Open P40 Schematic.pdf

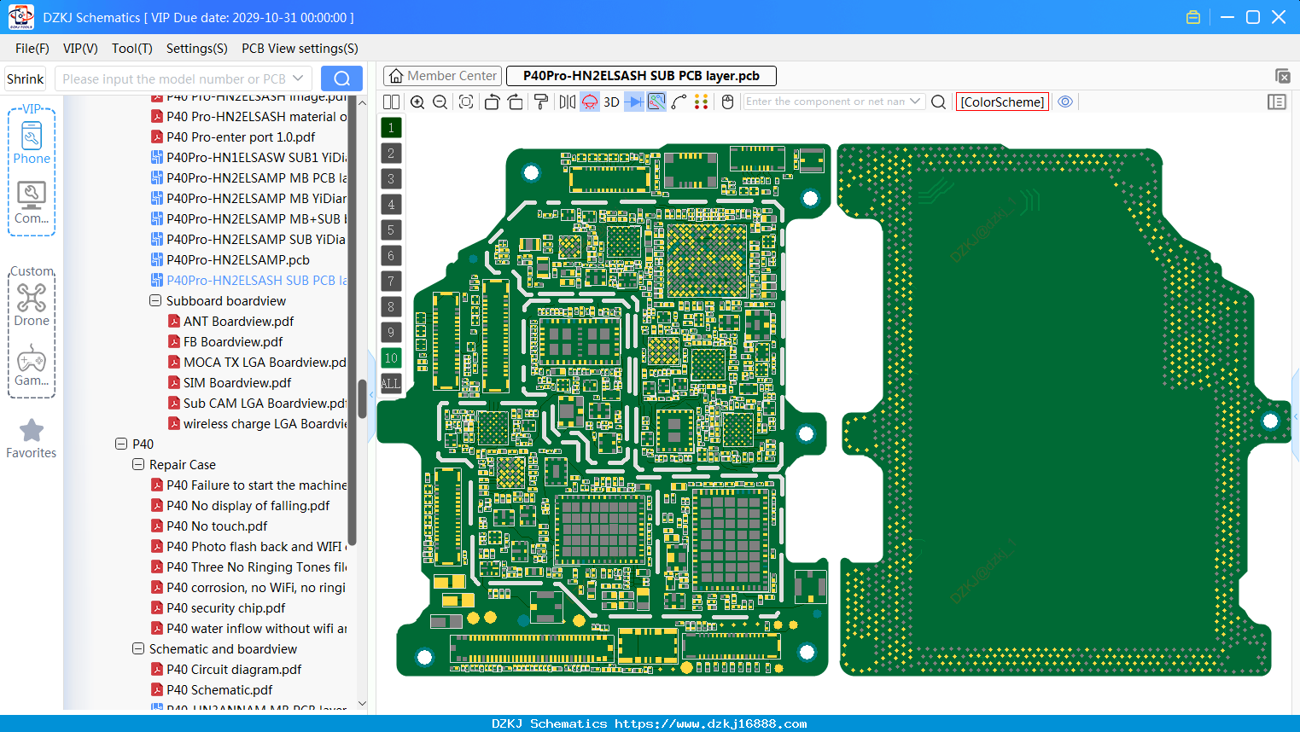pyautogui.click(x=219, y=689)
